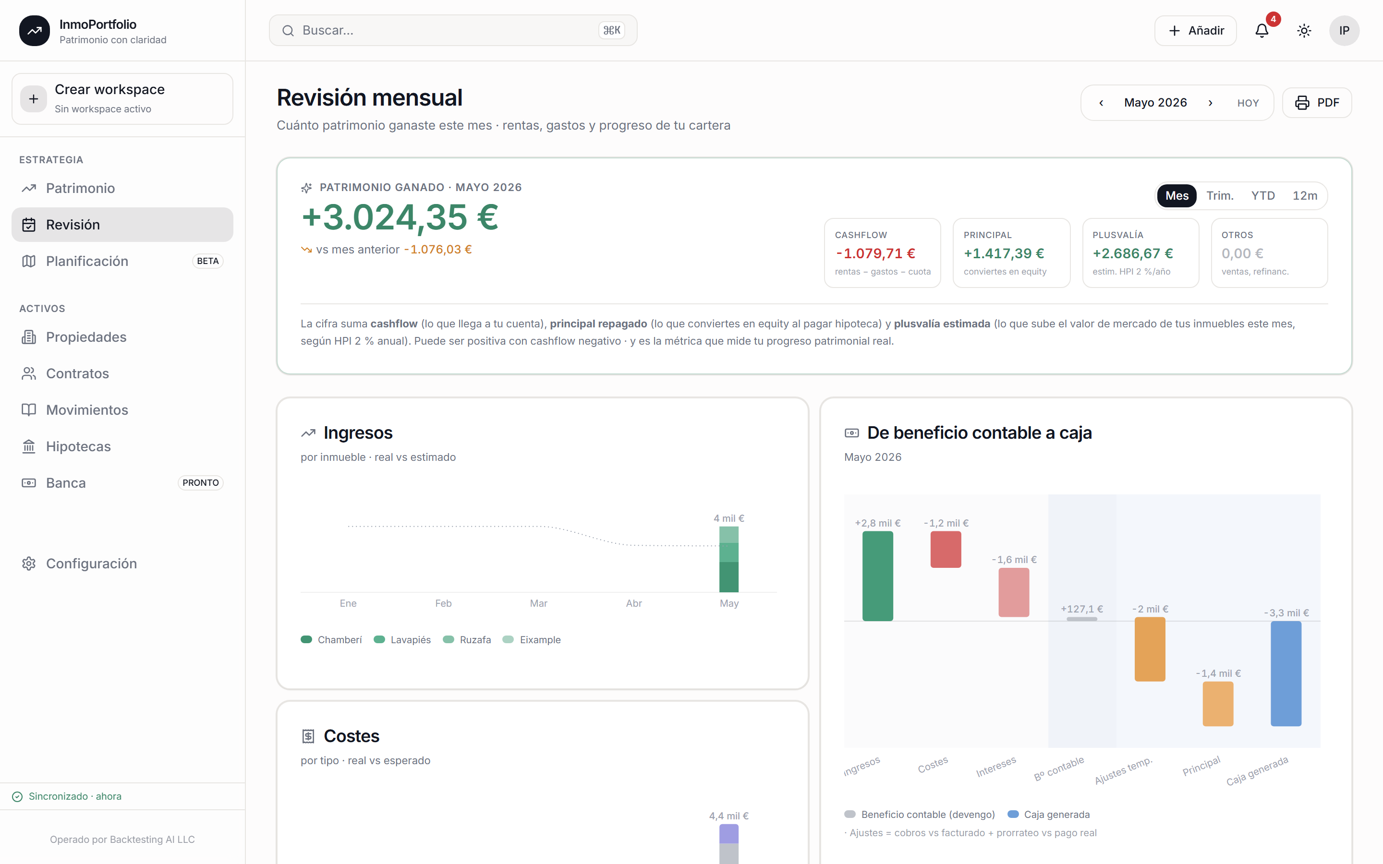
Task: Click the stacked May bar in Ingresos chart
Action: (x=728, y=559)
